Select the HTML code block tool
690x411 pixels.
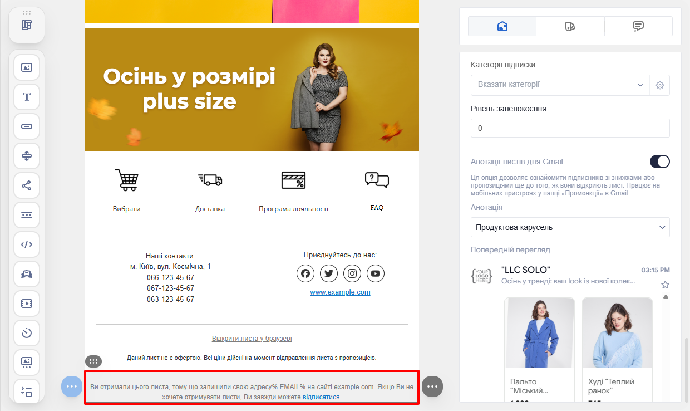(x=27, y=244)
